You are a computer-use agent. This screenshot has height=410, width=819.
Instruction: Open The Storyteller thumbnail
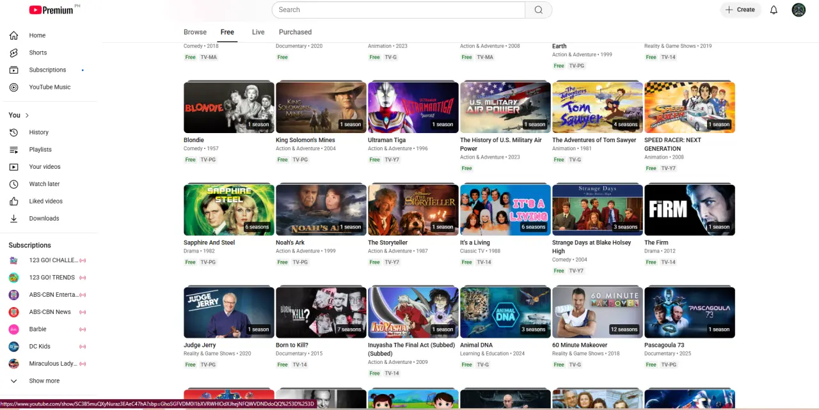pos(413,210)
